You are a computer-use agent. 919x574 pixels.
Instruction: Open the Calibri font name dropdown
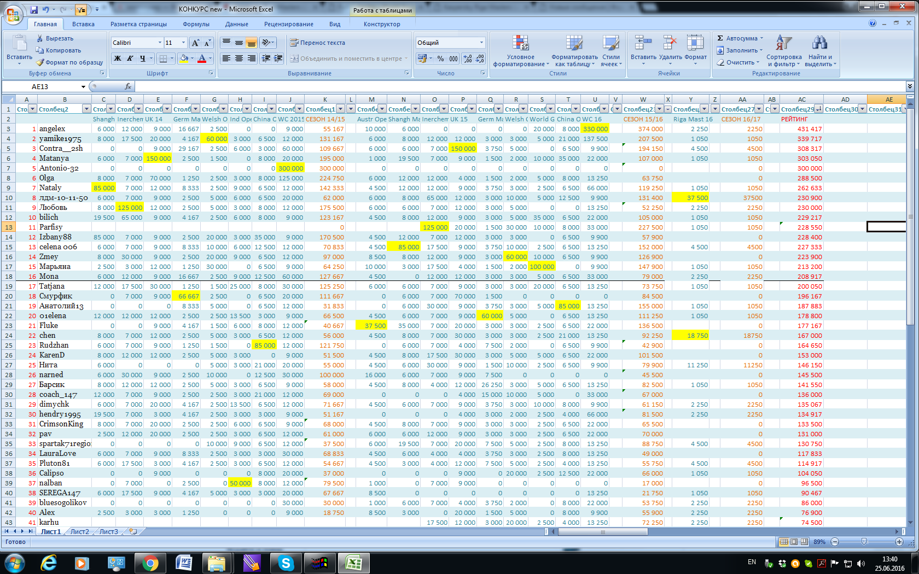point(160,43)
